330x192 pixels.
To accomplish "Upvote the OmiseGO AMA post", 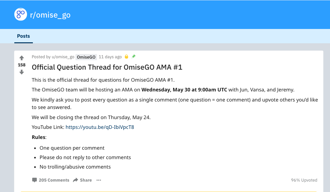I will (22, 58).
